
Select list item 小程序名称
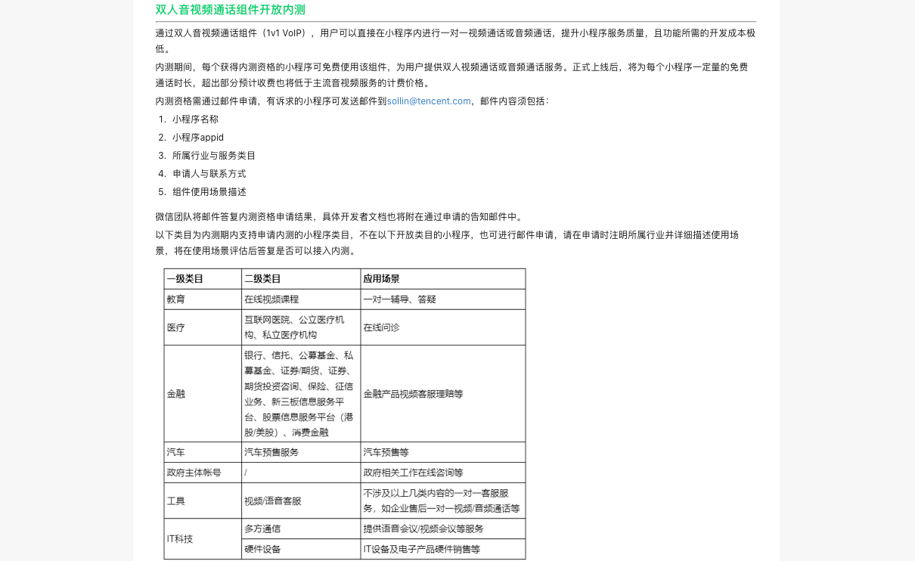click(195, 119)
